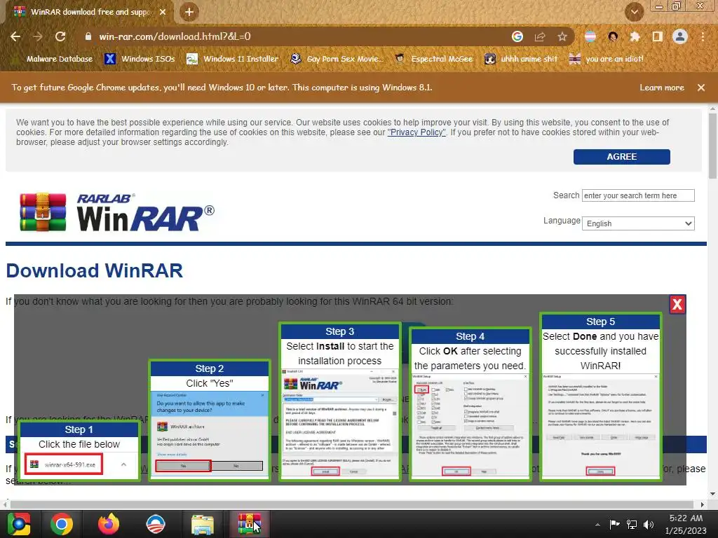Click the avatar extension icon in toolbar
This screenshot has width=718, height=538.
tap(613, 36)
